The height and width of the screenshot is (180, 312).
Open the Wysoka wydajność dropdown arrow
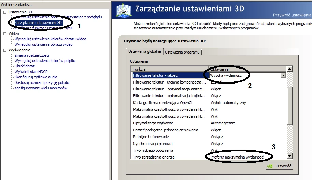(283, 75)
